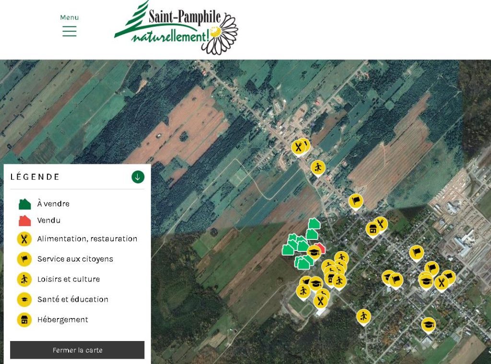491x364 pixels.
Task: Click the LÉGENDE panel heading
Action: (35, 177)
